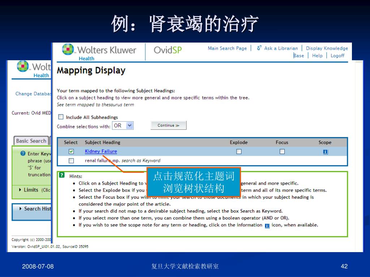Open scope note icon for Kidney Failure
This screenshot has height=277, width=370.
(x=326, y=152)
